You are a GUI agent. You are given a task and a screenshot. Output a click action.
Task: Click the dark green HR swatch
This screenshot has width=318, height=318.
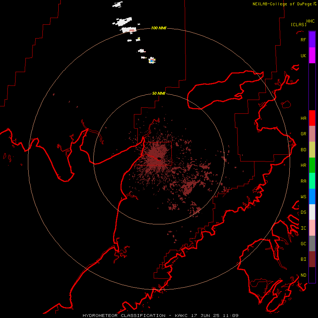[x=312, y=165]
